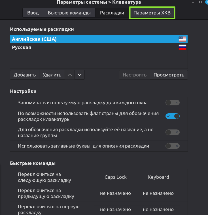The height and width of the screenshot is (215, 208).
Task: Click the Russian flag icon
Action: pos(182,47)
